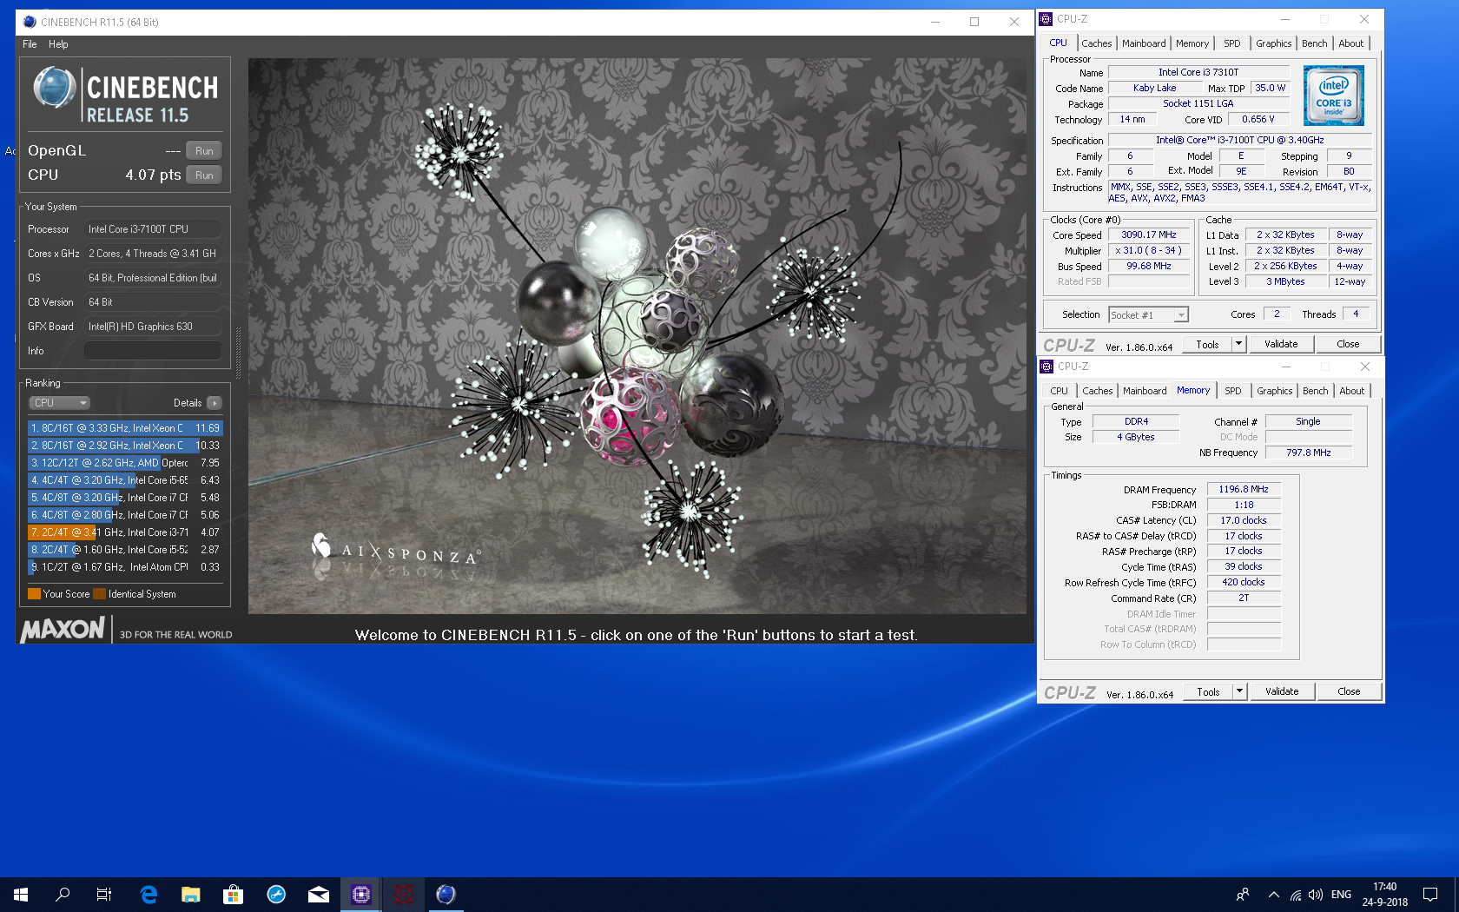The image size is (1459, 912).
Task: Click the ENG language indicator
Action: tap(1341, 894)
